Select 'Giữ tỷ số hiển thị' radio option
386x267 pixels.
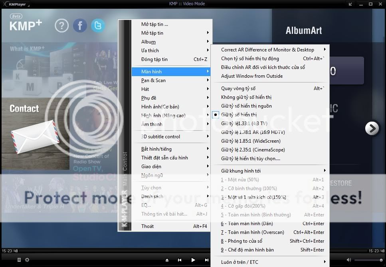[x=271, y=114]
